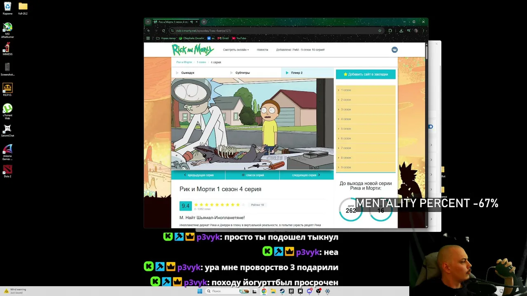Open the 'Смотреть онлайн' dropdown menu
Screen dimensions: 527x296
click(236, 50)
